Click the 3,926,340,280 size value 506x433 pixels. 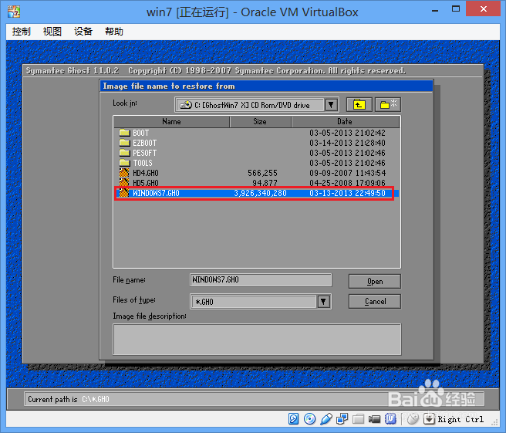coord(260,193)
